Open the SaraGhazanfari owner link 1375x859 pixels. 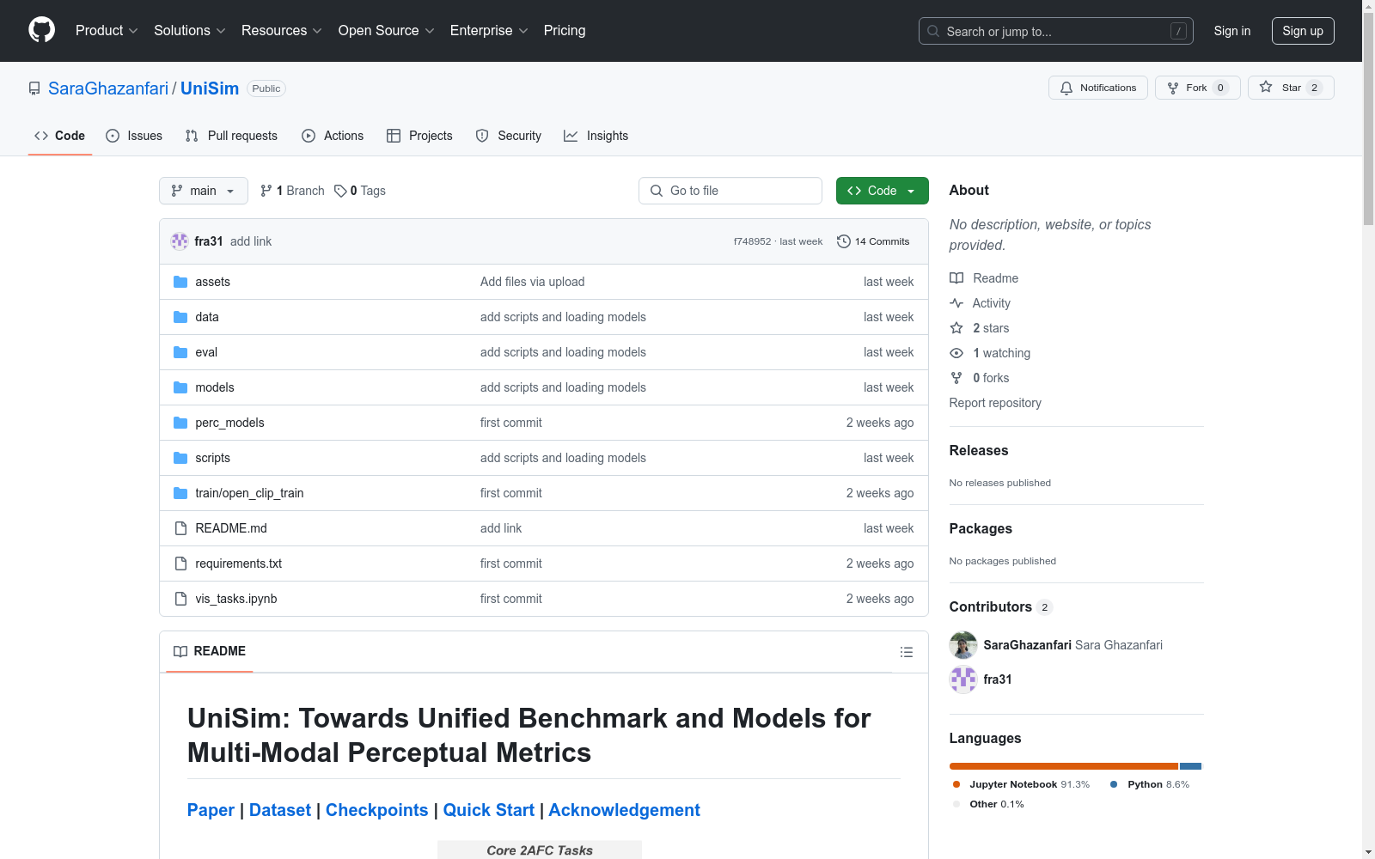[108, 88]
